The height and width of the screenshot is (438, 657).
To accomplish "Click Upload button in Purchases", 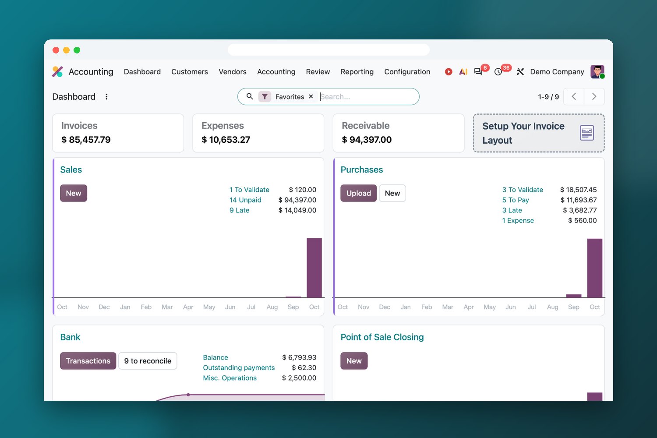I will 359,193.
